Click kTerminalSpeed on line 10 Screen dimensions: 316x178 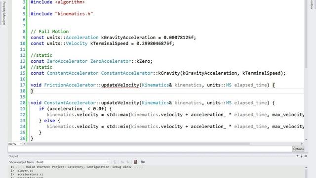[109, 44]
